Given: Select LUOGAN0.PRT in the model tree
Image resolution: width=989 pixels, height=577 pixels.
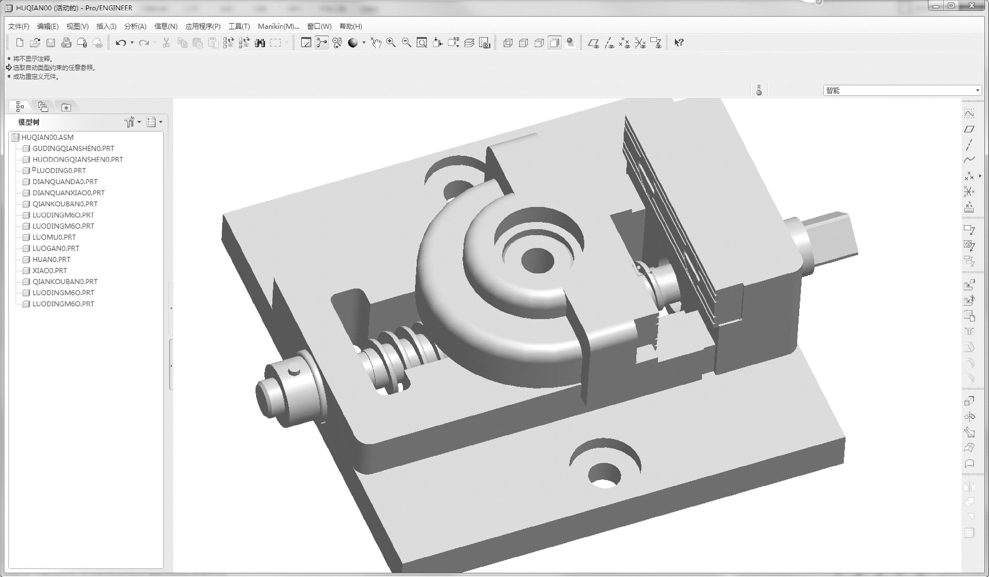Looking at the screenshot, I should pyautogui.click(x=56, y=248).
